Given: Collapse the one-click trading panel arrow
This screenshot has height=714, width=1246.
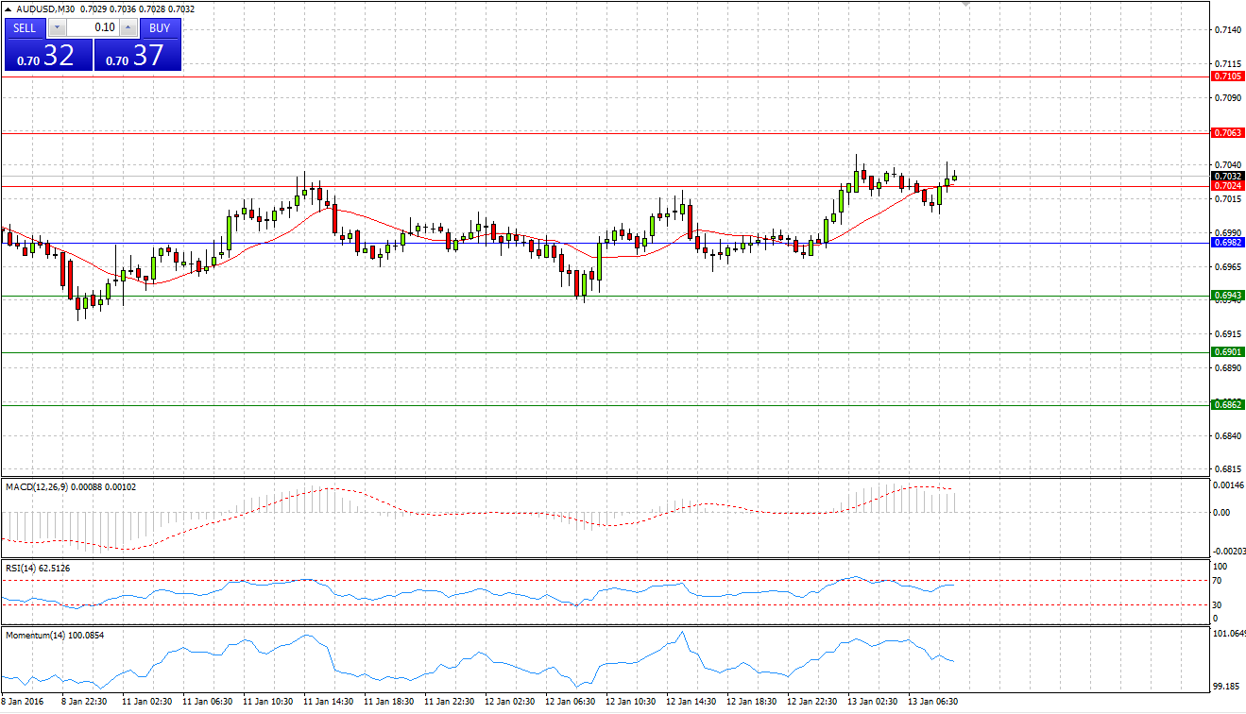Looking at the screenshot, I should click(x=9, y=9).
